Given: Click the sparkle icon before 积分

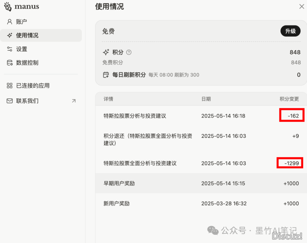Looking at the screenshot, I should click(x=106, y=52).
